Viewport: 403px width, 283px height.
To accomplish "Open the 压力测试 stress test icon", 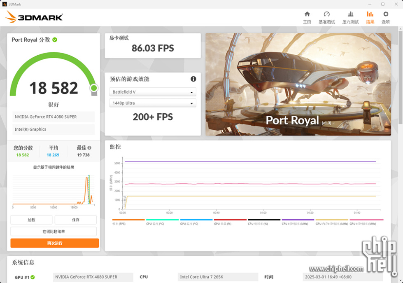I will coord(350,14).
